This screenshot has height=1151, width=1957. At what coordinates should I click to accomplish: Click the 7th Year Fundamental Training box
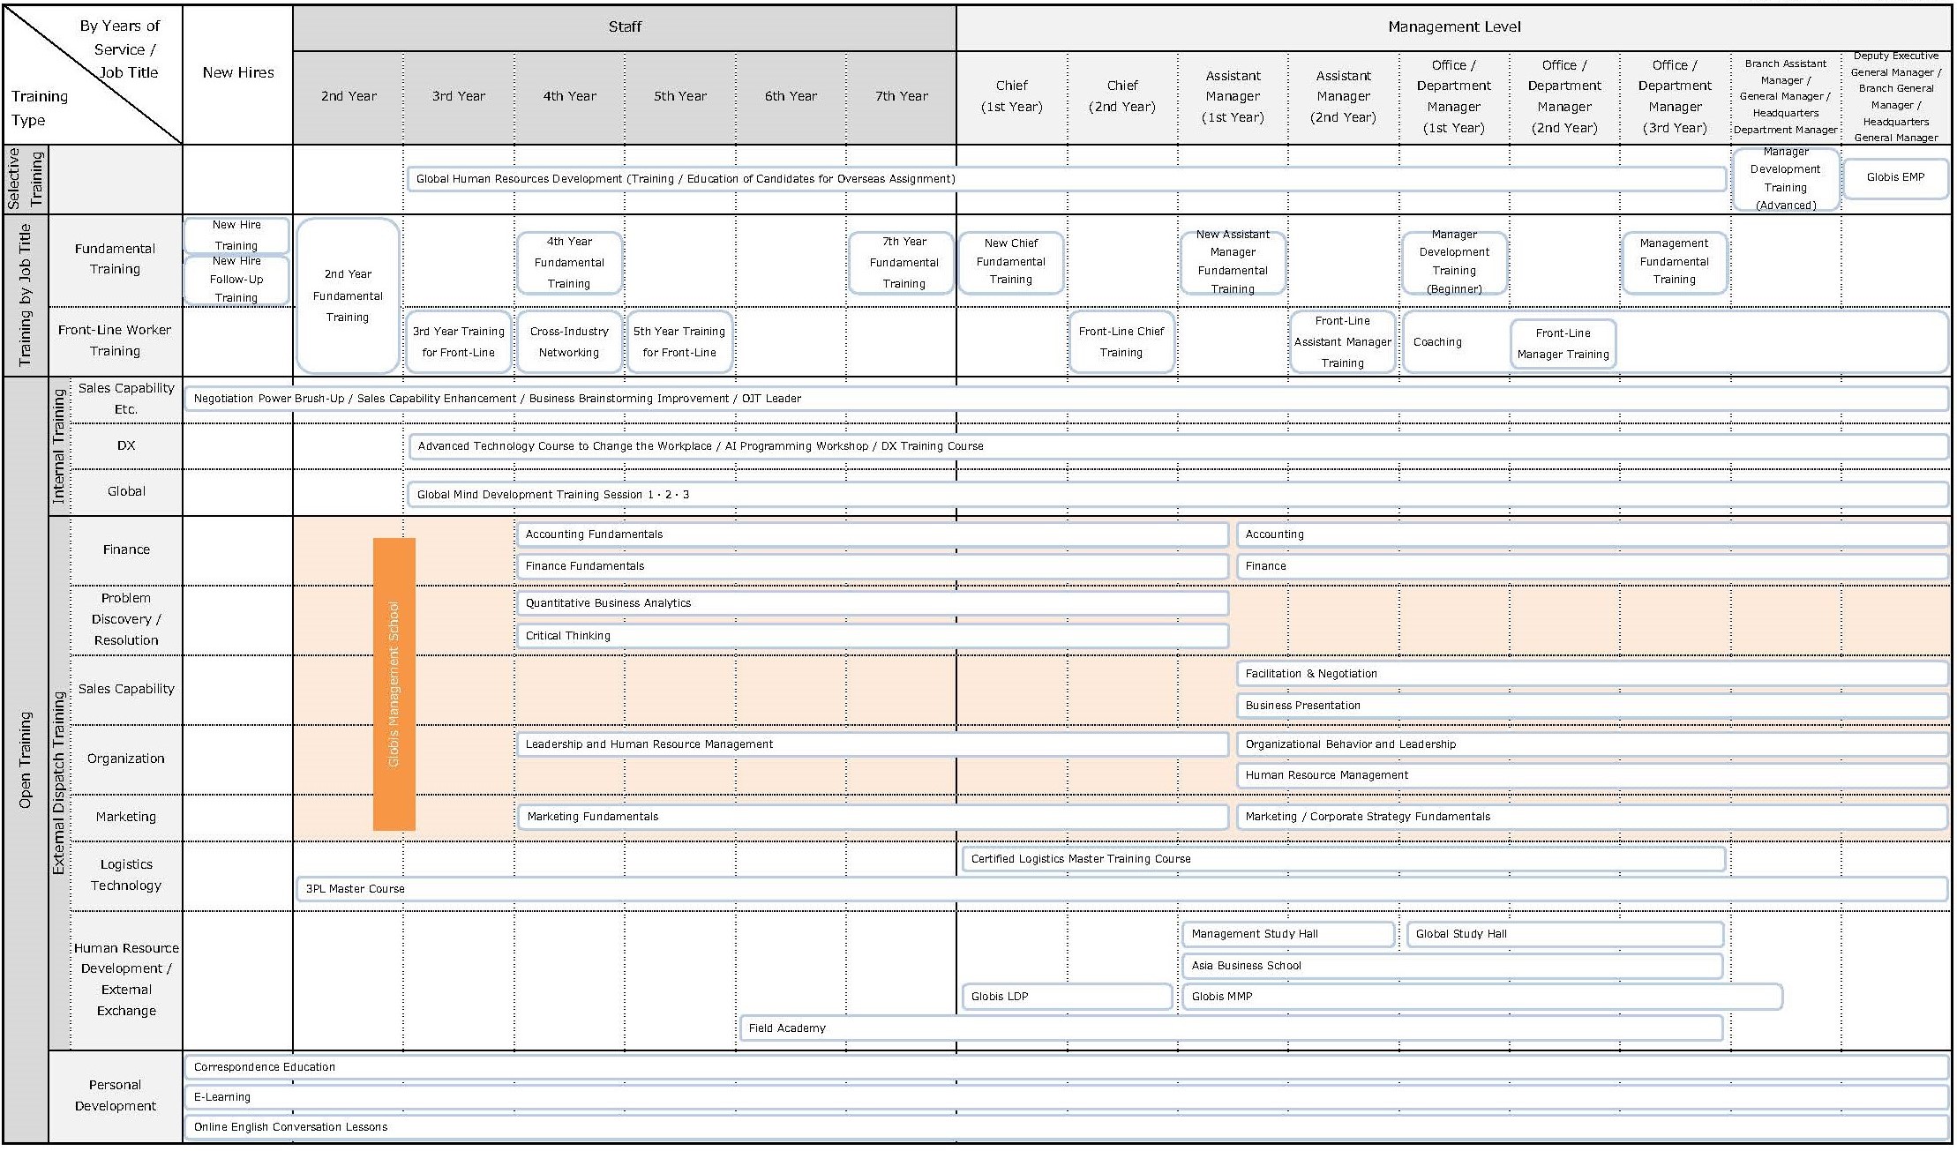click(x=902, y=263)
